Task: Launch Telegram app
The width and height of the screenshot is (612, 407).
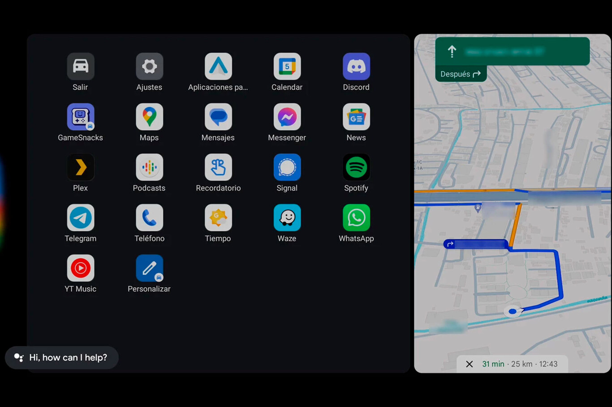Action: pyautogui.click(x=81, y=218)
